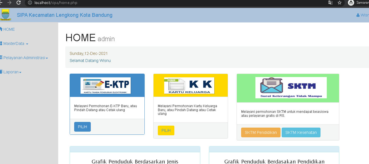Click the home icon beside HOME menu
The image size is (369, 164).
point(1,29)
